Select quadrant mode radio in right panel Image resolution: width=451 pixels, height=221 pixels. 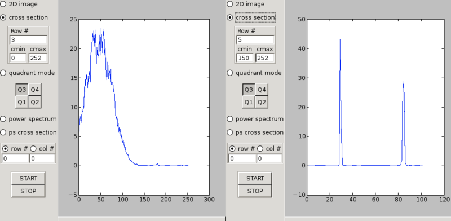(x=230, y=73)
